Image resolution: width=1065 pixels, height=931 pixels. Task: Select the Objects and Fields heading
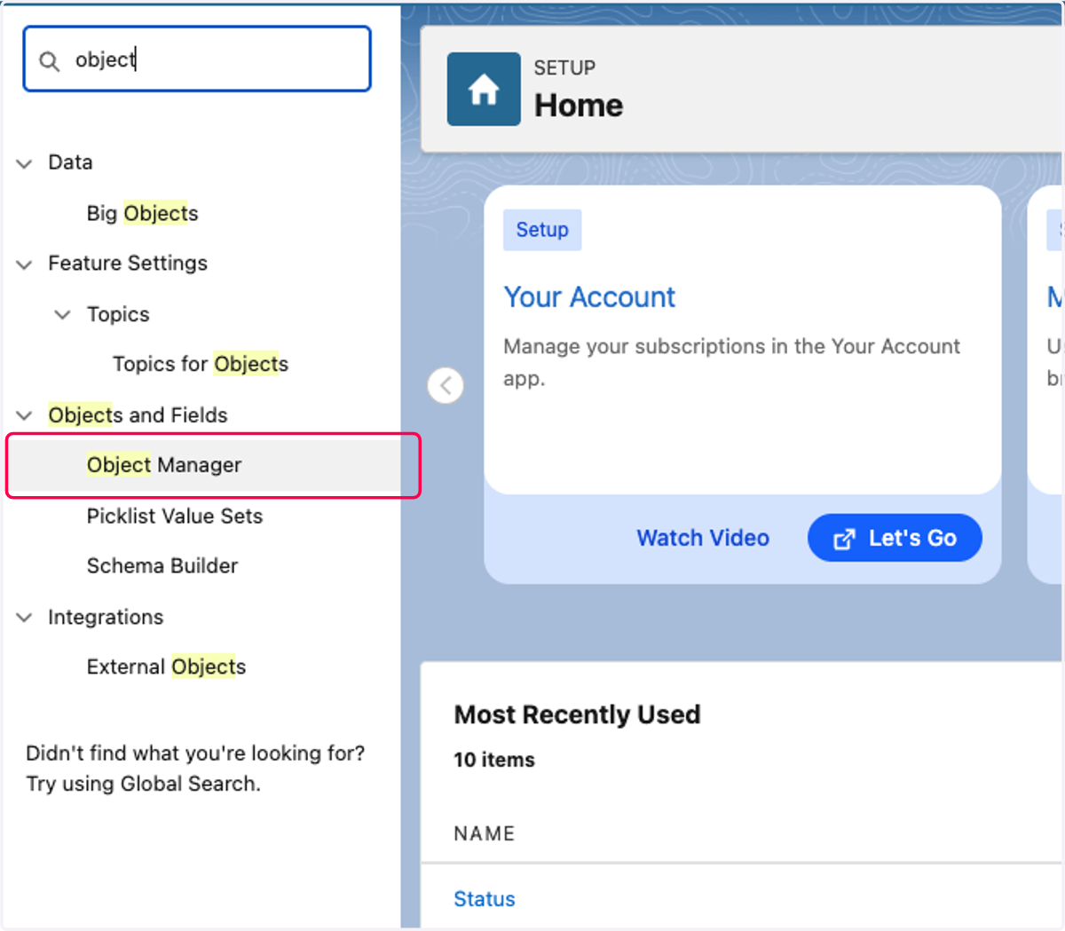point(138,414)
